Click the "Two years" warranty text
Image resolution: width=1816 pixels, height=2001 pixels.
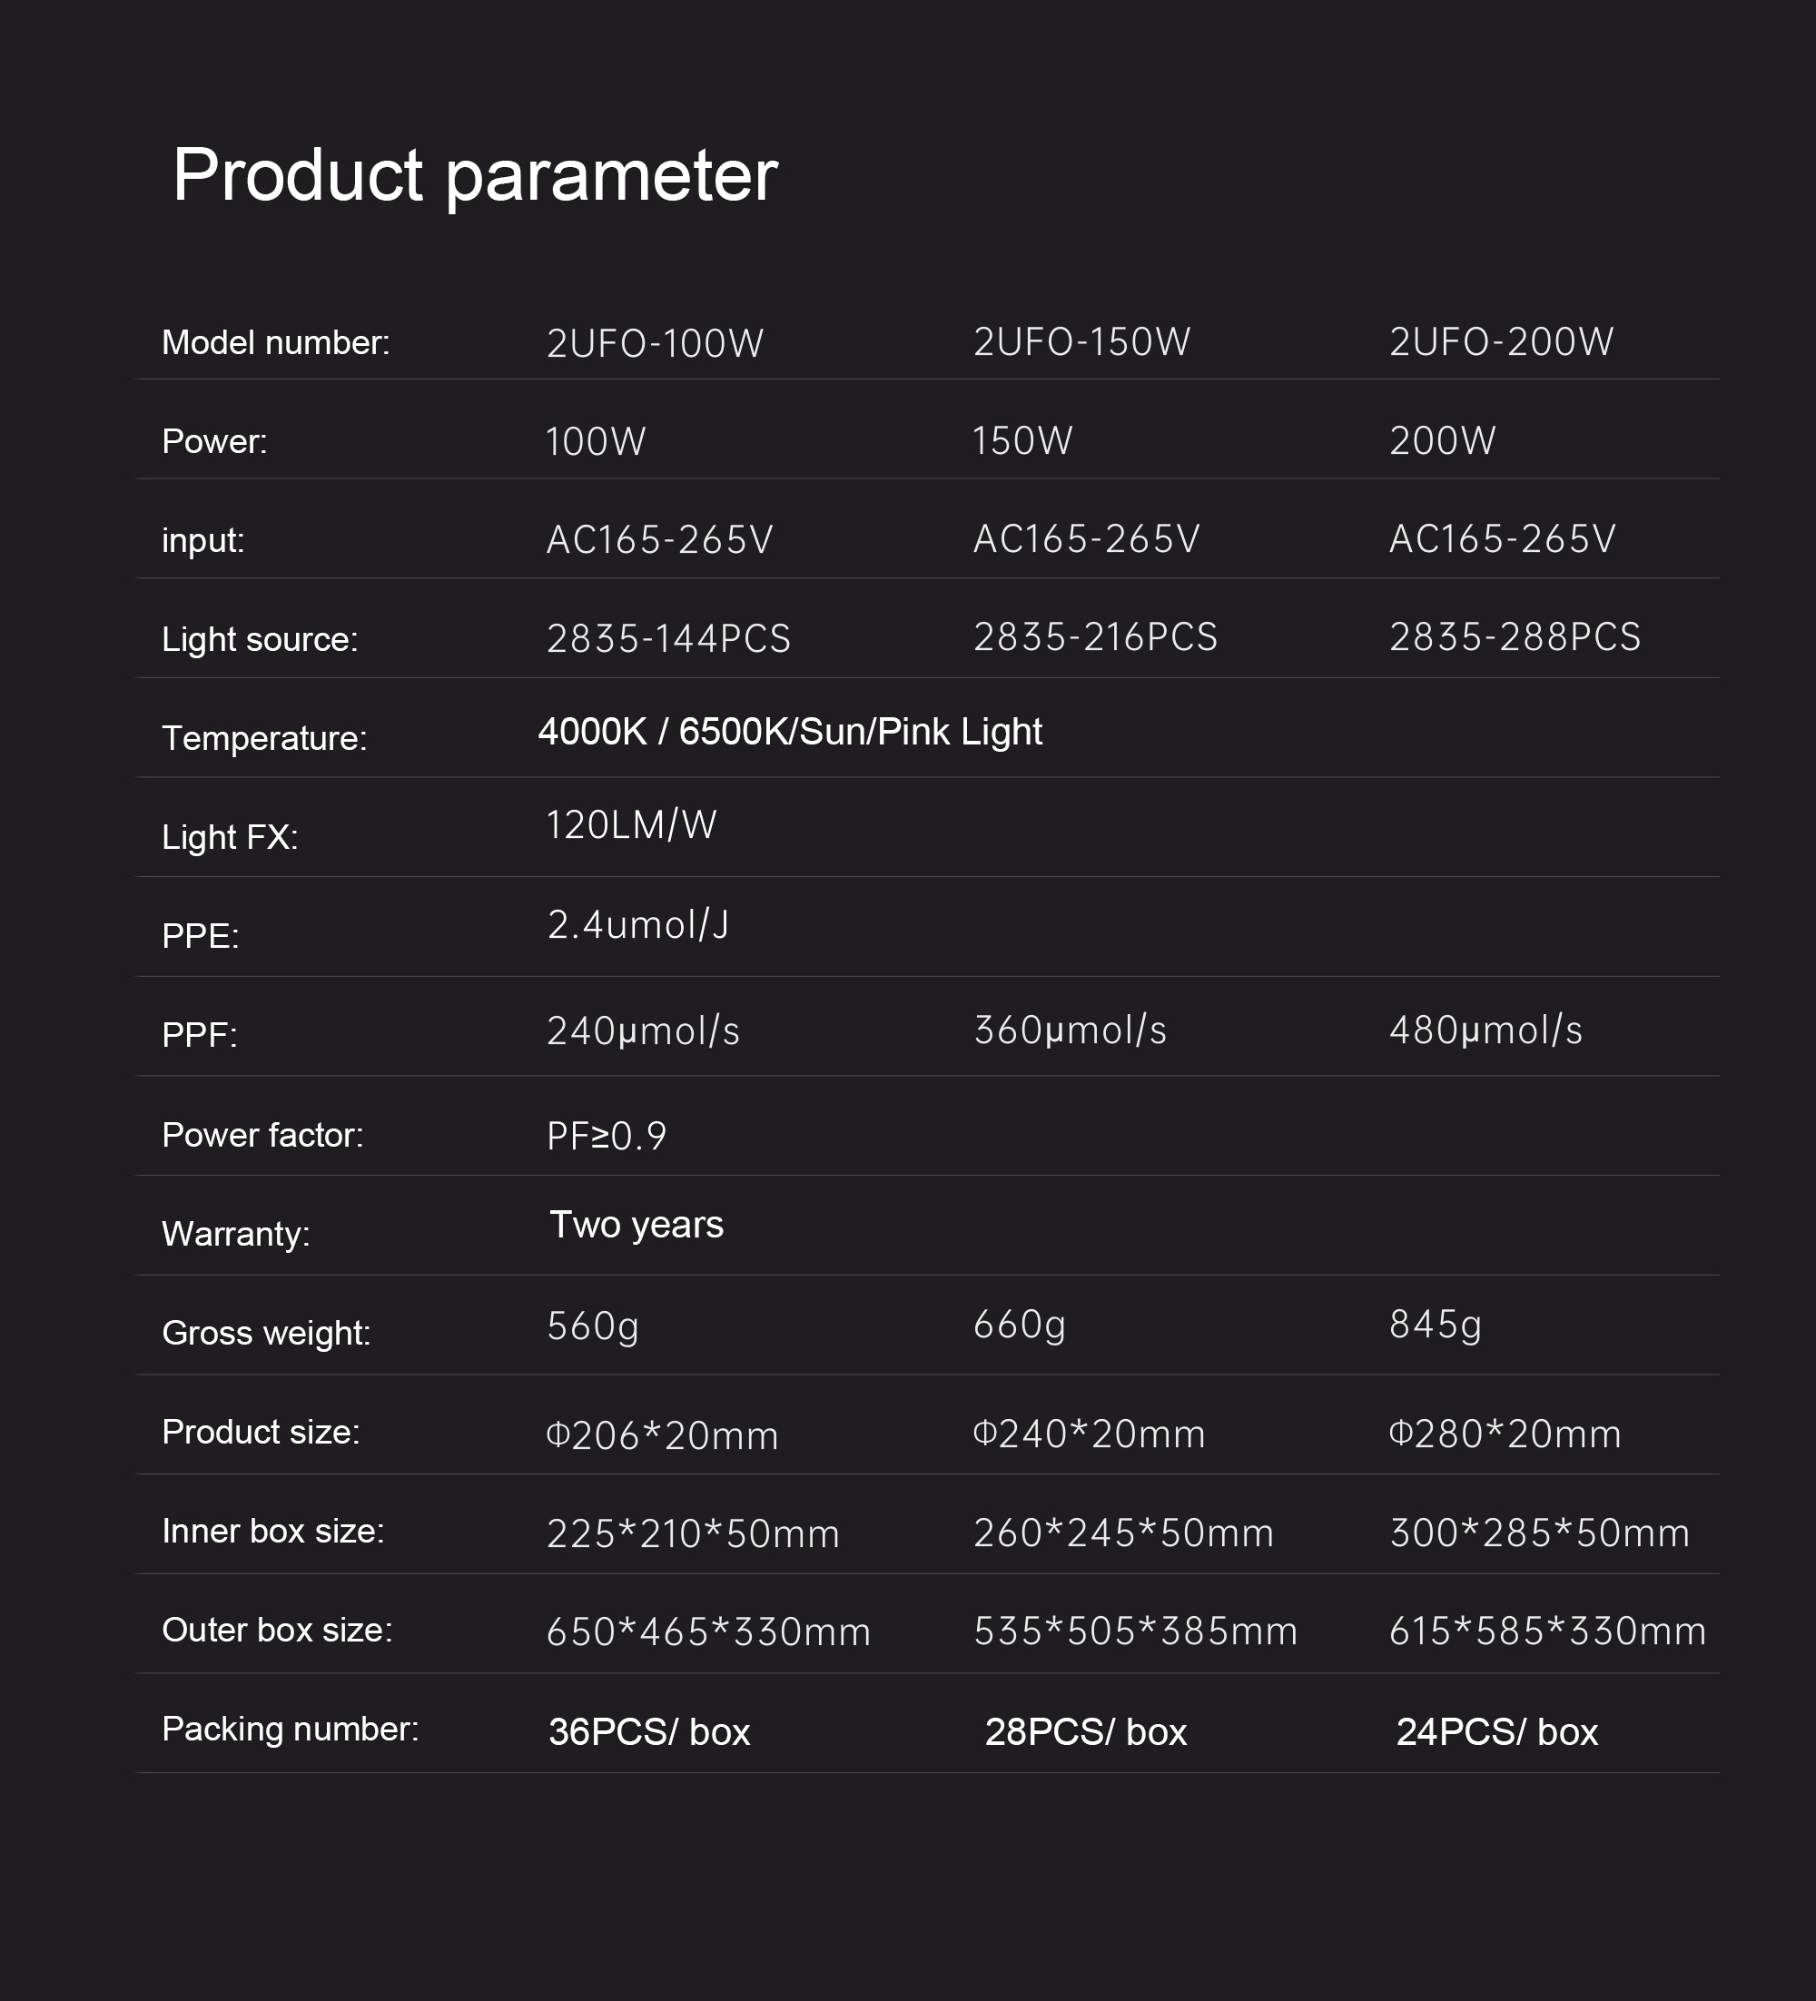[x=636, y=1225]
